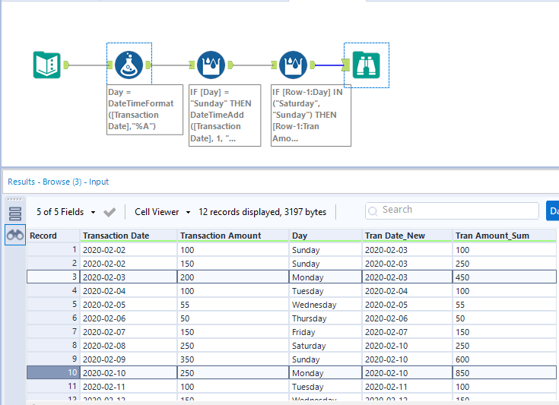Click the Wednesday cell in row 5
The height and width of the screenshot is (405, 559).
tap(326, 305)
